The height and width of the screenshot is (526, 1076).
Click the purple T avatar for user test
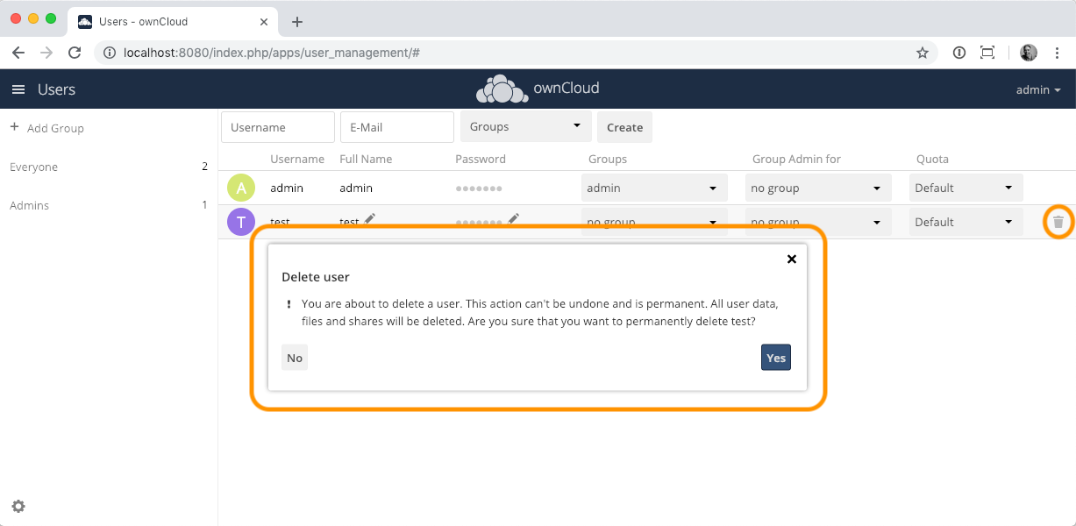click(241, 222)
